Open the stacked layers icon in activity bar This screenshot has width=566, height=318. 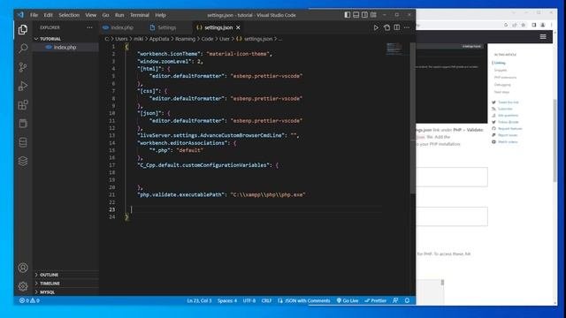[x=23, y=161]
